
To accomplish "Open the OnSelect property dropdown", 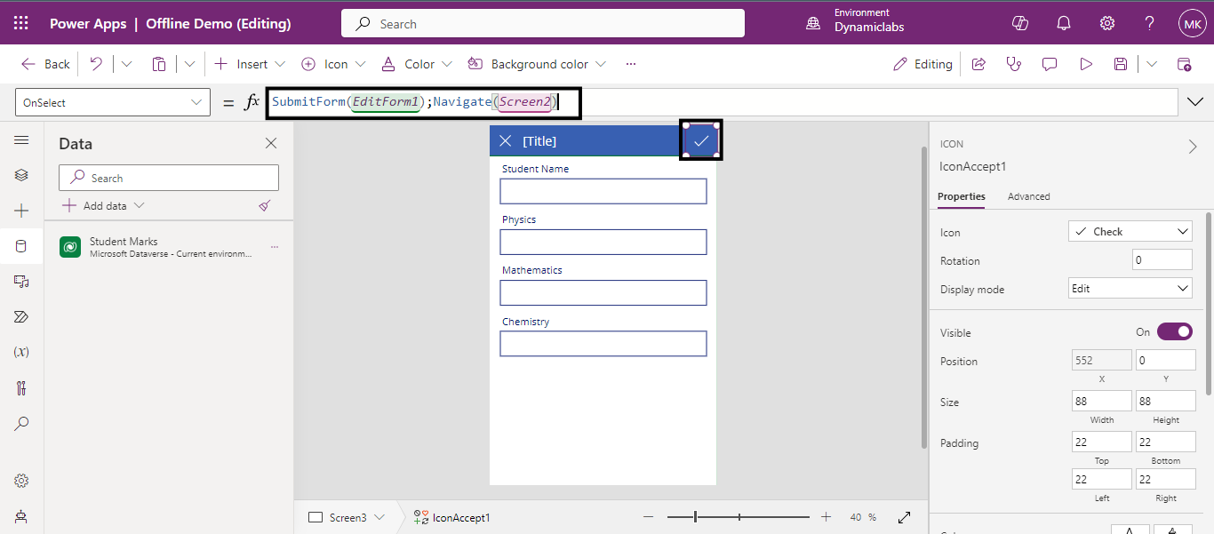I will (113, 103).
